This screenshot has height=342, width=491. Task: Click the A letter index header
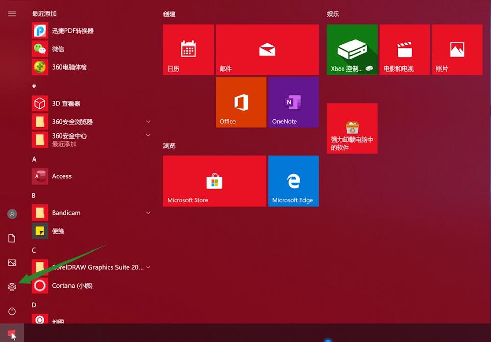(34, 159)
